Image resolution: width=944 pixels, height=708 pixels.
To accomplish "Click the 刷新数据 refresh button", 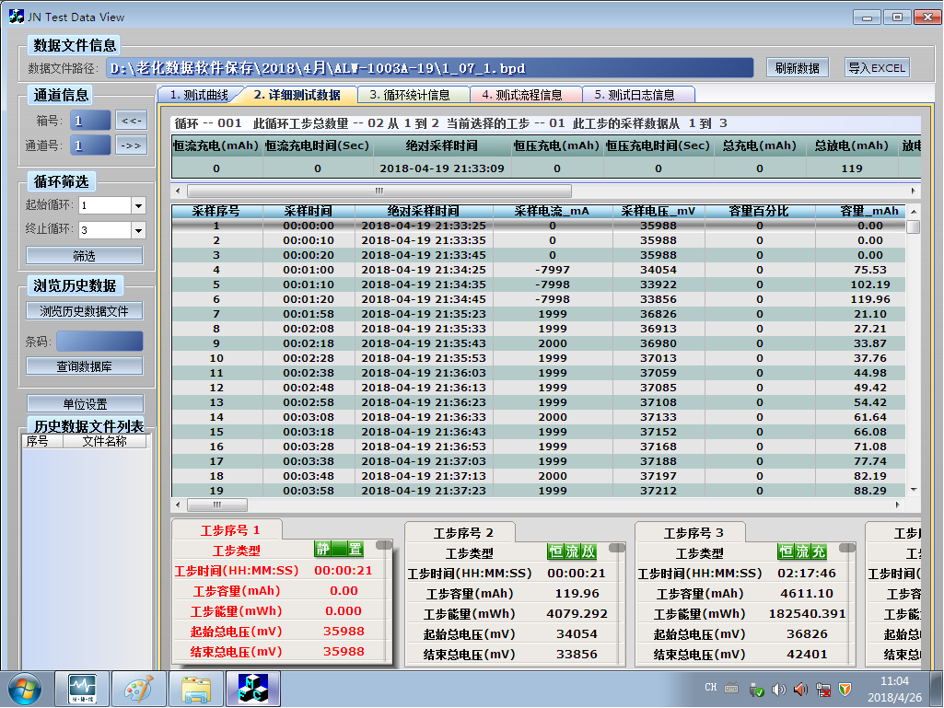I will pyautogui.click(x=797, y=68).
